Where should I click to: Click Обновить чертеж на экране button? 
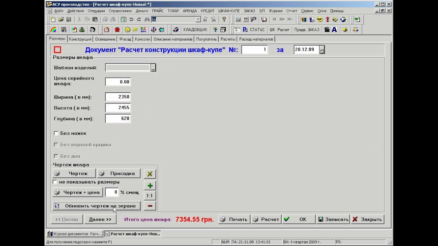(96, 206)
